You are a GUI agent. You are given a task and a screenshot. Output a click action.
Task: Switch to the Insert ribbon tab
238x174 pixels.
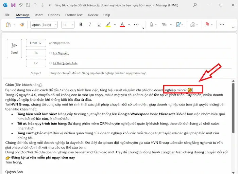point(38,15)
